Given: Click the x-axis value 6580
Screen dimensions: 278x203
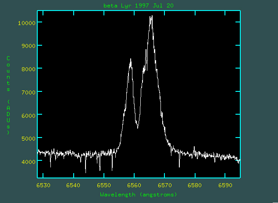Looking at the screenshot, I should pos(195,185).
